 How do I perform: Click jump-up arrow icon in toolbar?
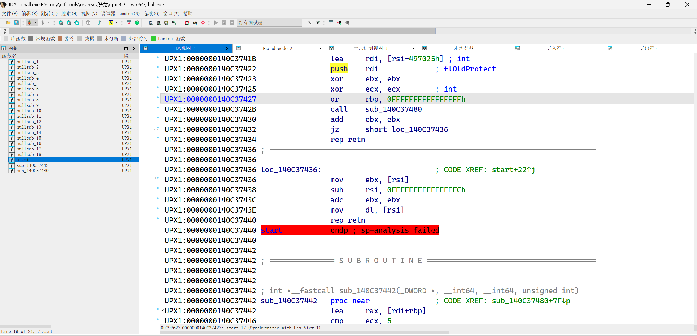(x=99, y=23)
